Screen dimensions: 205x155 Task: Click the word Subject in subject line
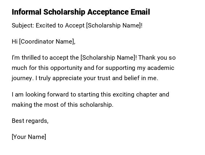point(23,25)
